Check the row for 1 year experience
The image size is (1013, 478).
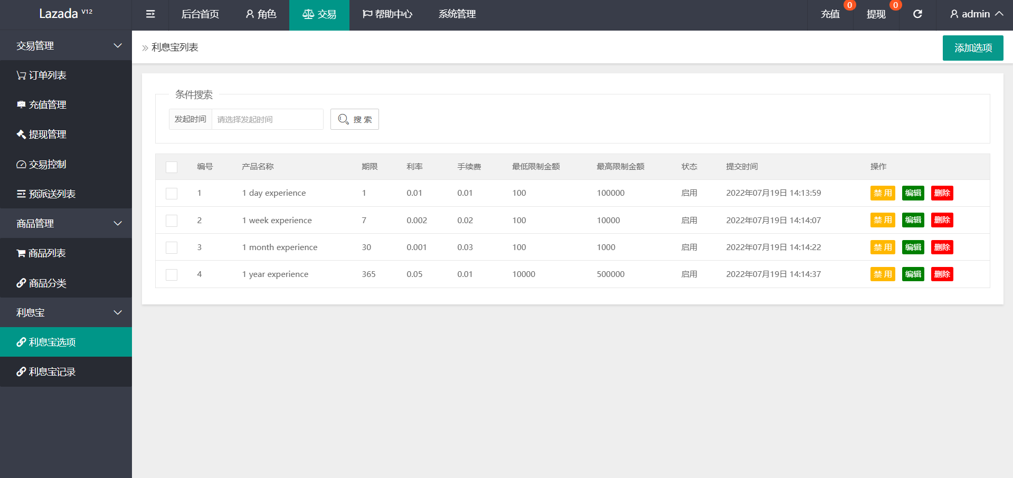point(172,275)
